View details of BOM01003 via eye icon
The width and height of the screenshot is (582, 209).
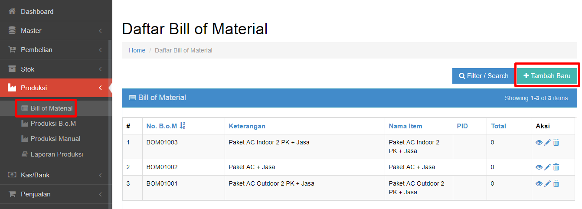coord(539,142)
